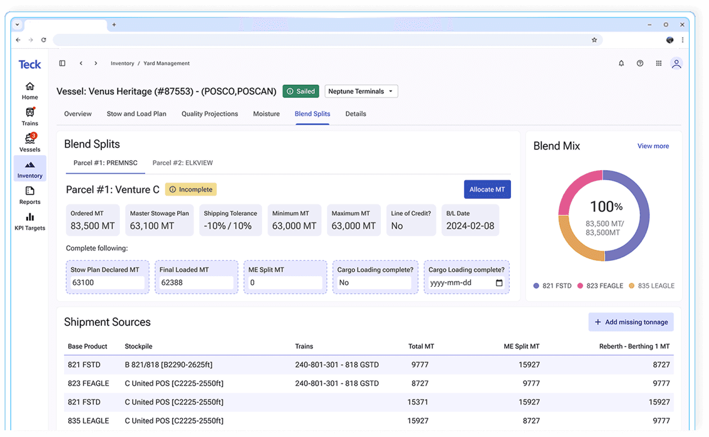Open user profile avatar icon
This screenshot has width=709, height=437.
(x=676, y=63)
